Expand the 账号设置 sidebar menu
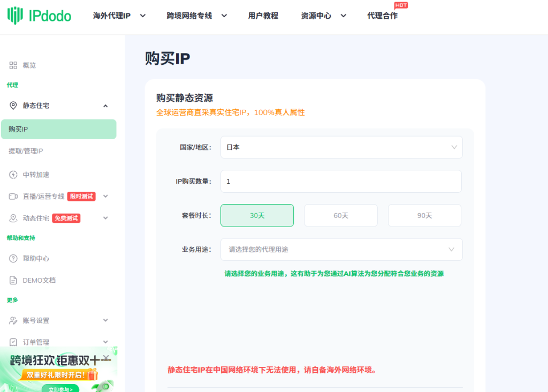548x392 pixels. click(105, 320)
